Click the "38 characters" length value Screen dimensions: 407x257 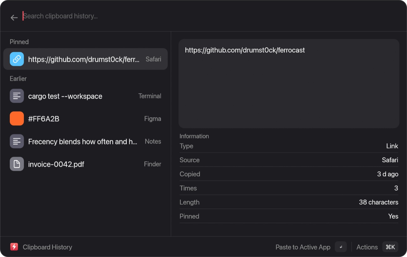379,202
